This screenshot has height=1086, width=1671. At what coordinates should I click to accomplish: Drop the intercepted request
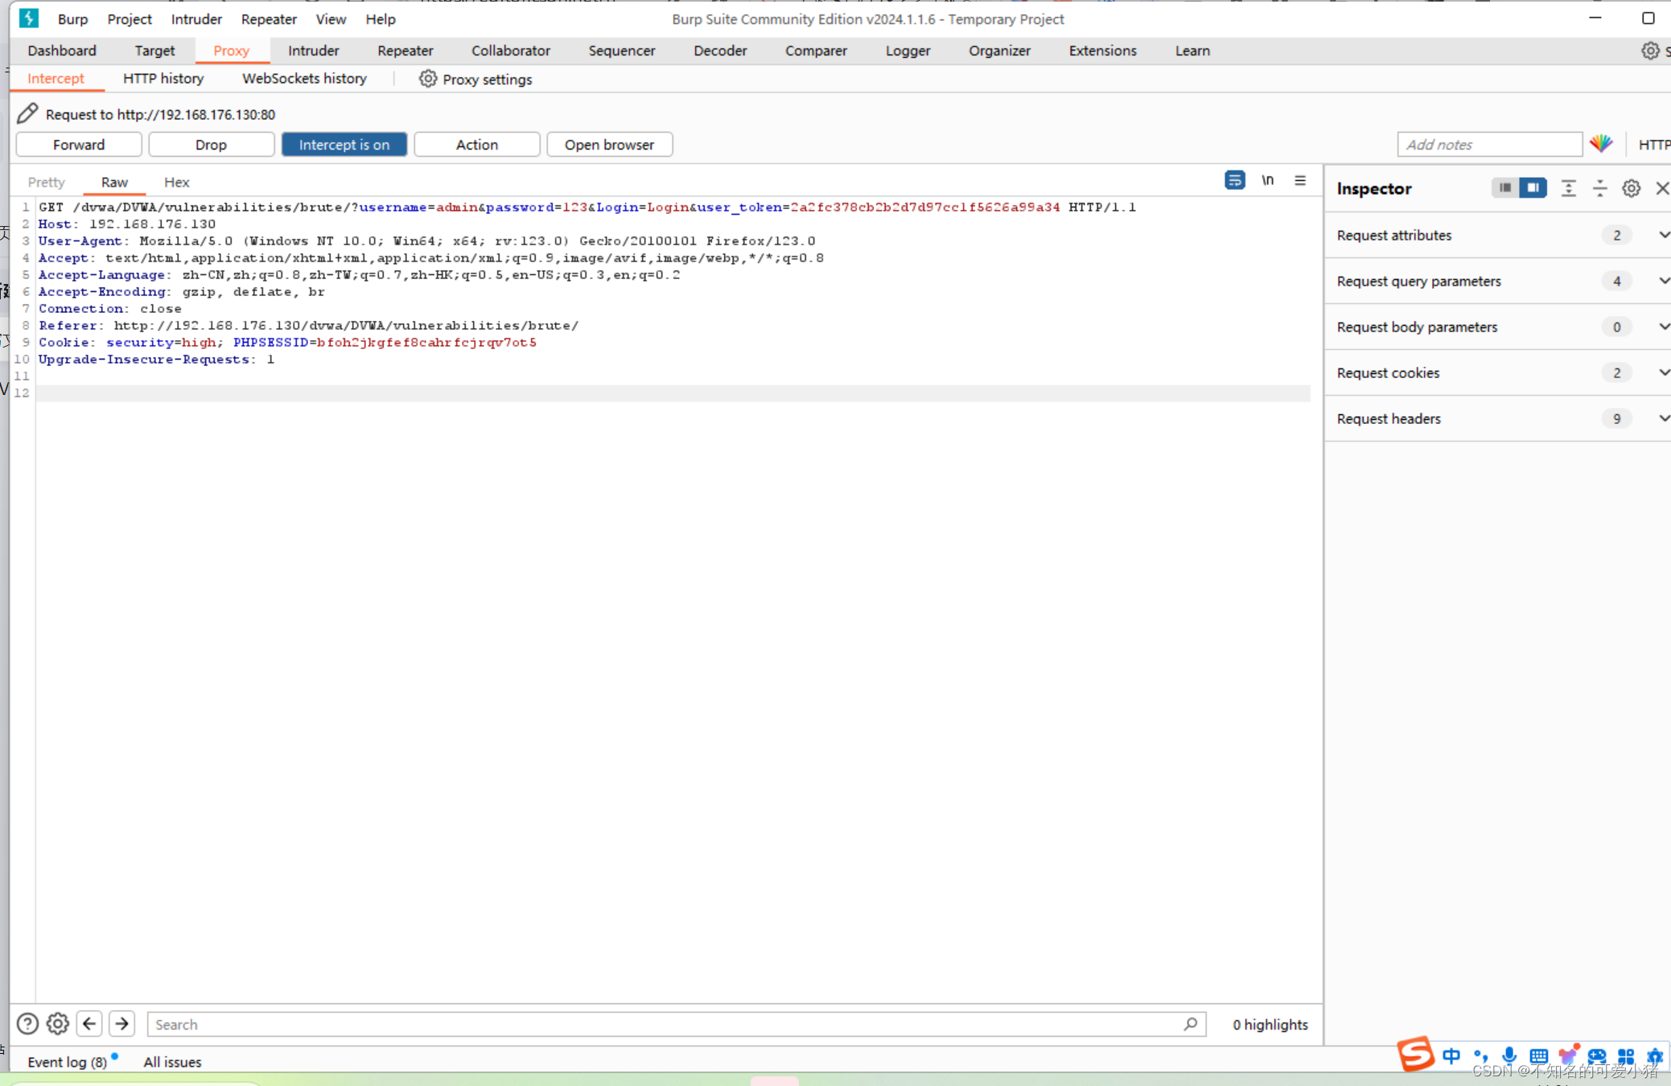(211, 144)
